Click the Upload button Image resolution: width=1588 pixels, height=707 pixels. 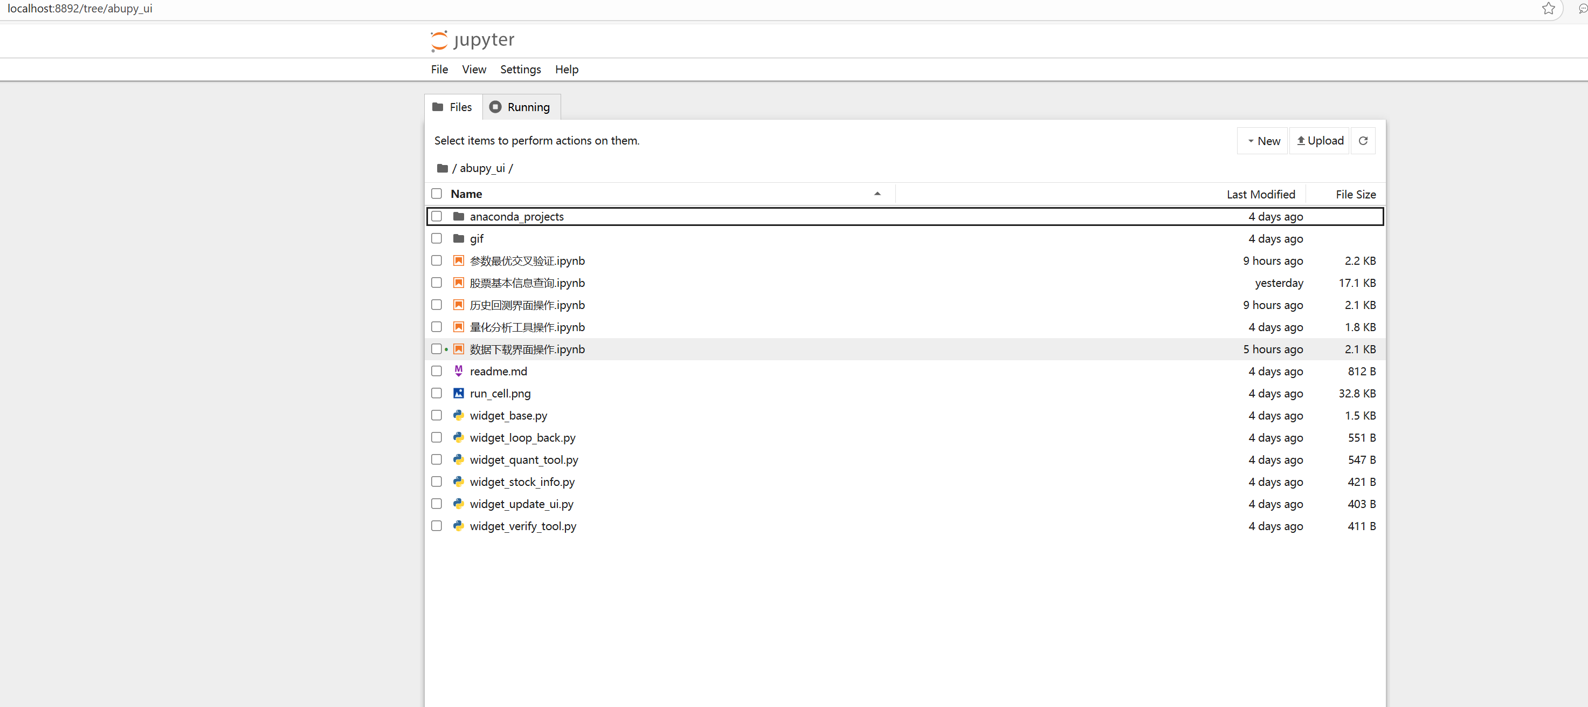pos(1319,141)
